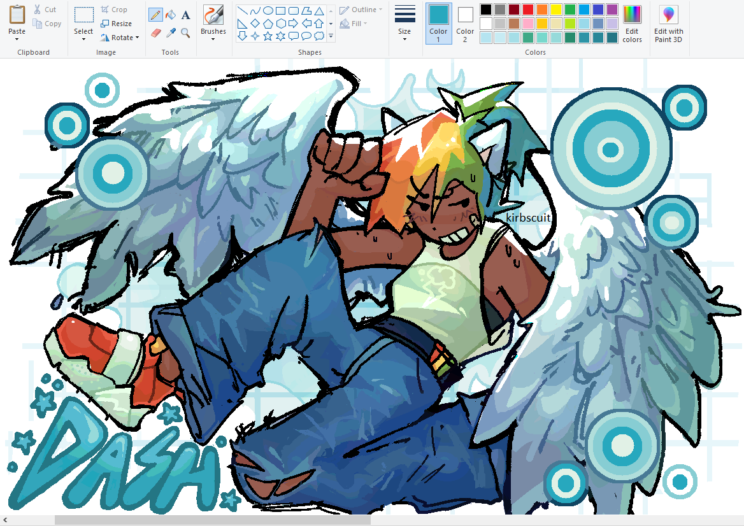
Task: Open the Rotate dropdown
Action: click(120, 38)
